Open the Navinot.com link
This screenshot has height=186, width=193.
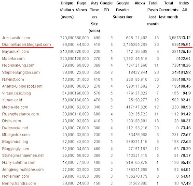coord(13,79)
